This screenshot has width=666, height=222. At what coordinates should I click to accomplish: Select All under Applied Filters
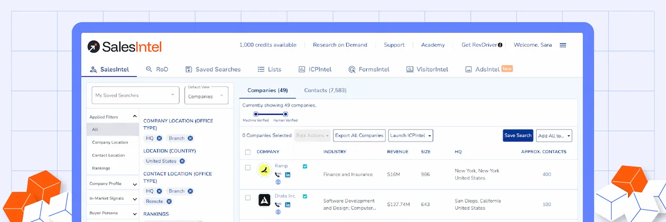(x=113, y=129)
